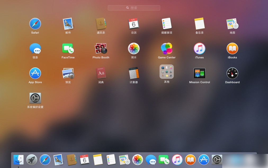The height and width of the screenshot is (168, 268).
Task: Open Contacts book icon in the Dock
Action: click(72, 160)
